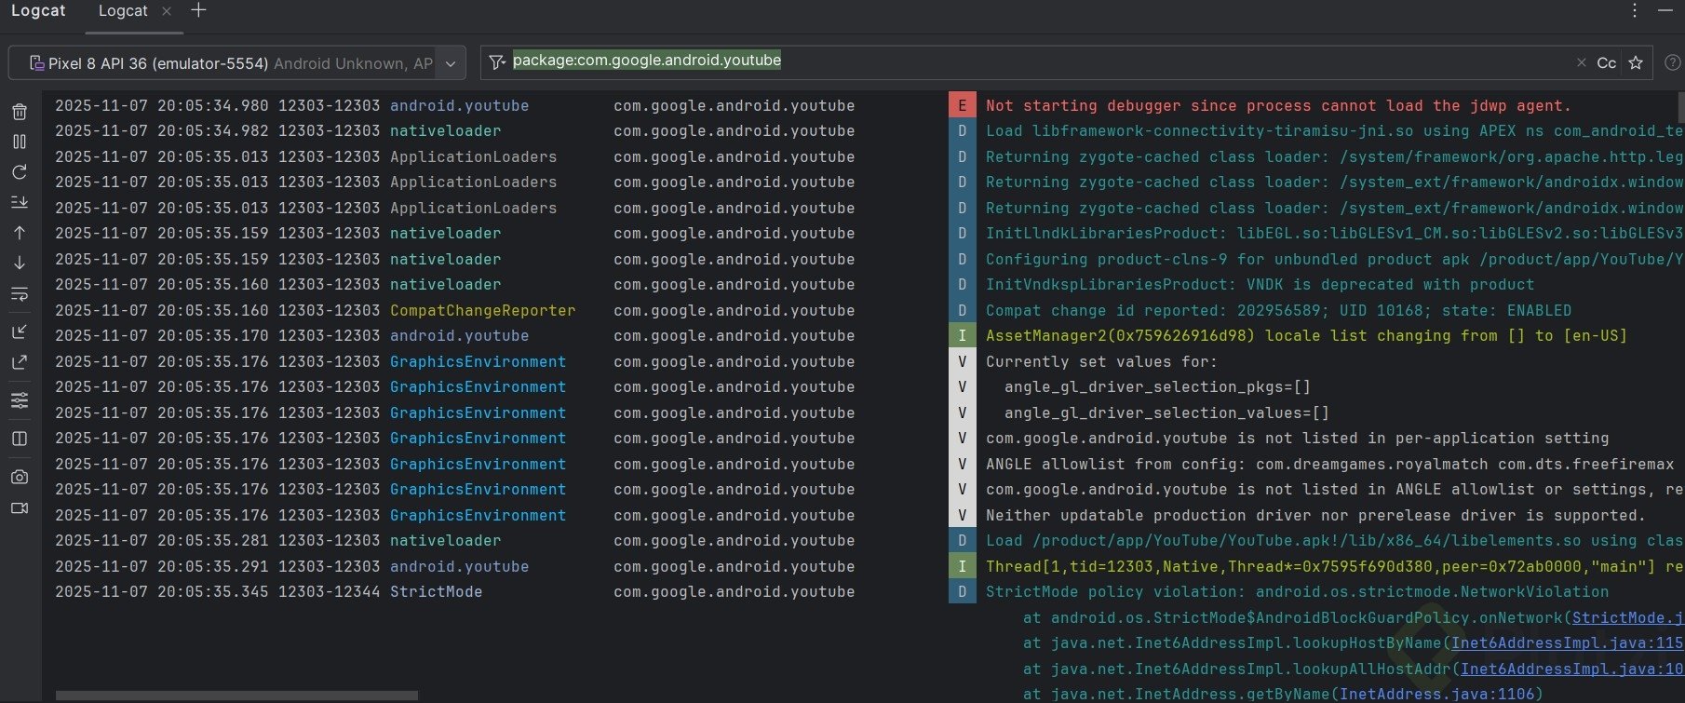Select 'InitLlndkLibrariesProduct' debug message
This screenshot has width=1685, height=703.
pos(1334,233)
